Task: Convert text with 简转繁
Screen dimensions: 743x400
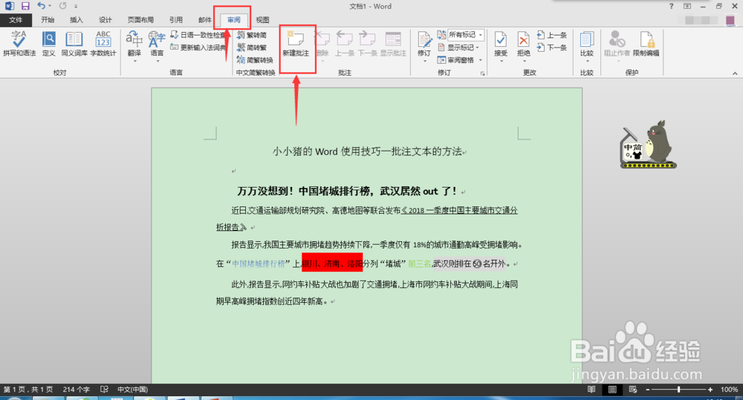Action: pyautogui.click(x=252, y=47)
